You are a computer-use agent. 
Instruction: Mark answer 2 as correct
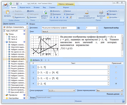click(116, 72)
